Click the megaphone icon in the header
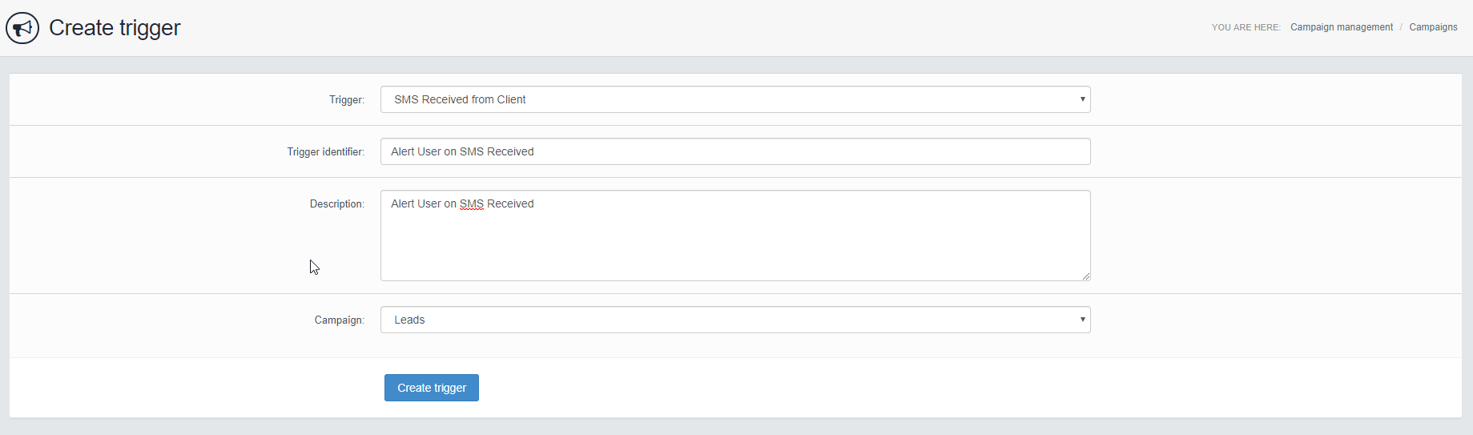1473x435 pixels. (x=22, y=28)
